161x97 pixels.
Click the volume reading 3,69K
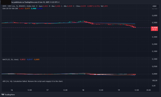coord(105,6)
